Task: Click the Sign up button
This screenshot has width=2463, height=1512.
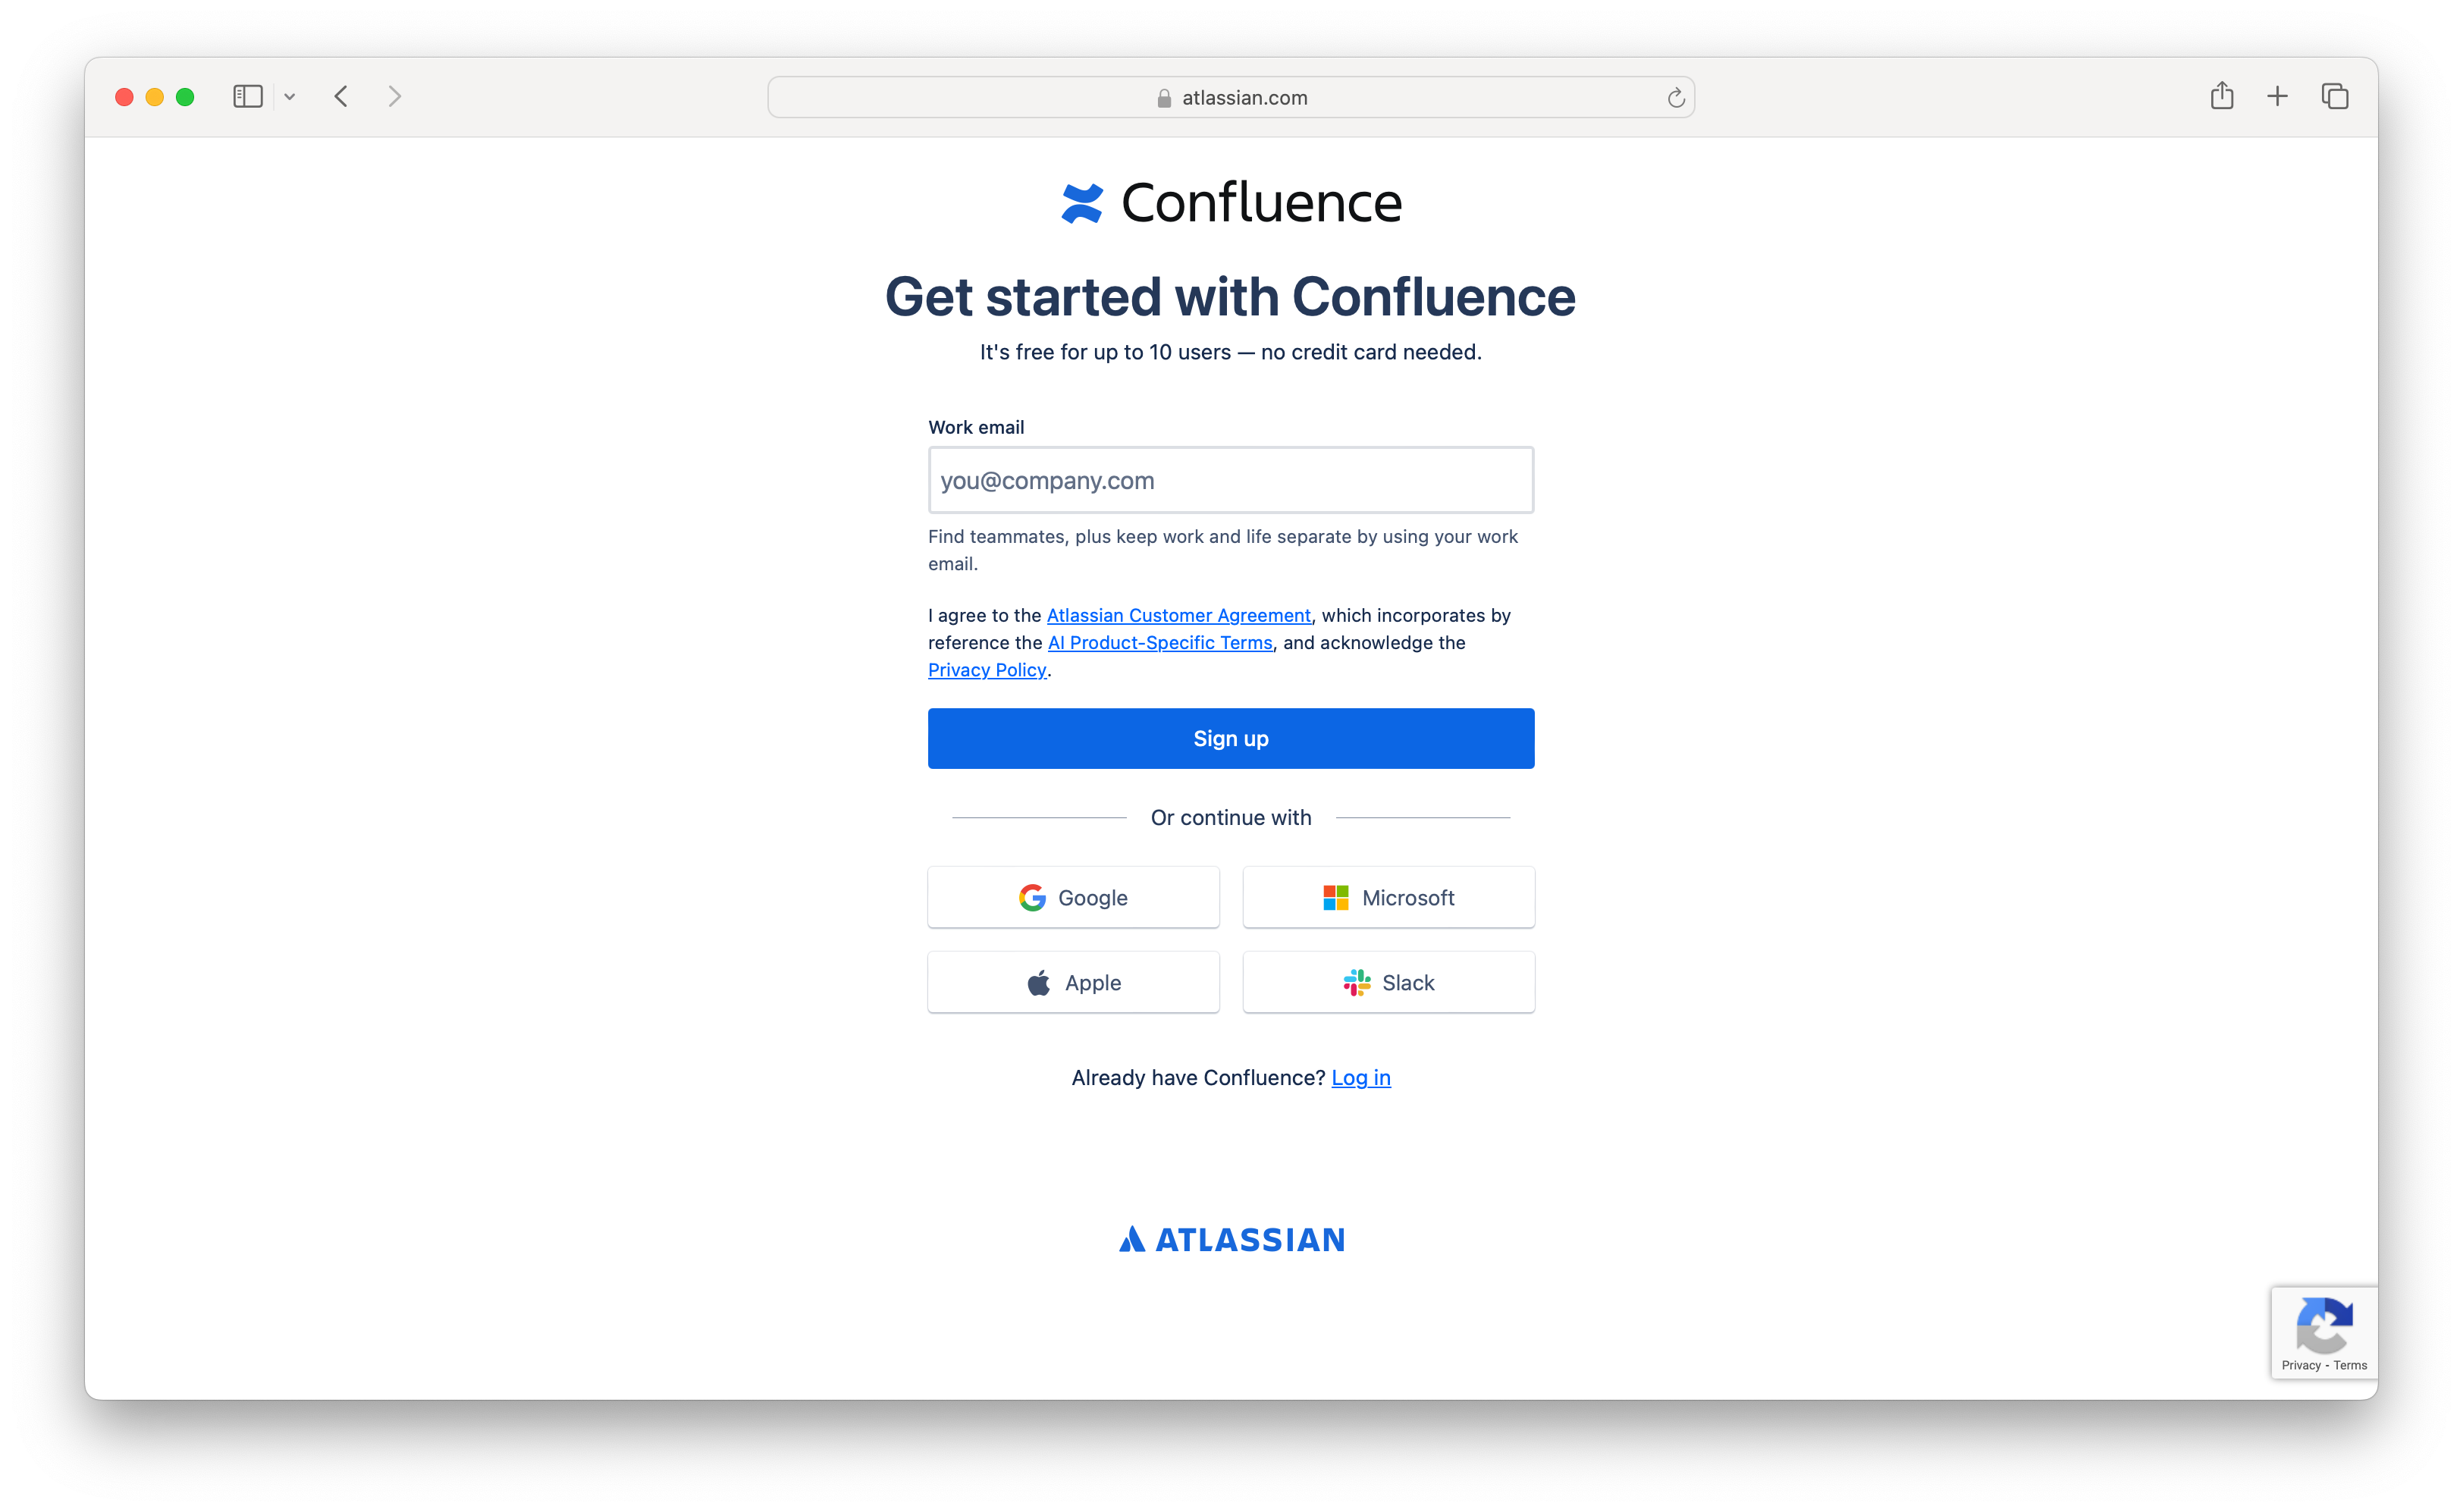Action: (1230, 738)
